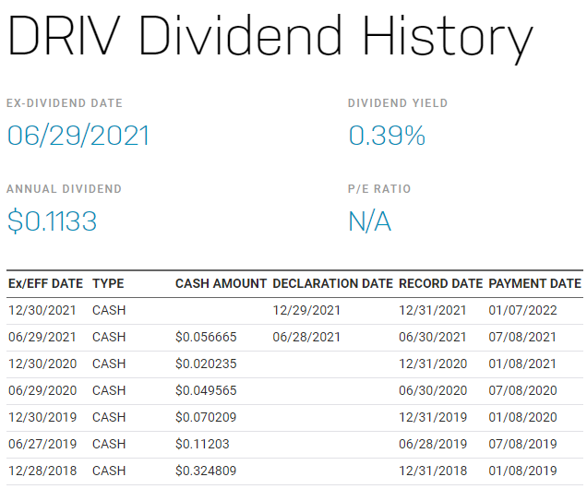Viewport: 587px width, 489px height.
Task: Select record date 12/31/2019 cell
Action: 433,418
